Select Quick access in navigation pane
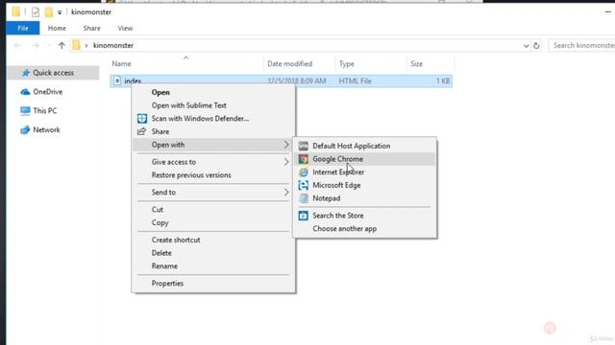The image size is (615, 345). point(53,73)
